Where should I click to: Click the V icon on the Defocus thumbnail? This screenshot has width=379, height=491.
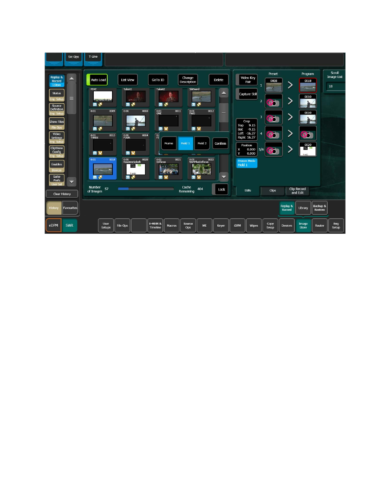[166, 177]
